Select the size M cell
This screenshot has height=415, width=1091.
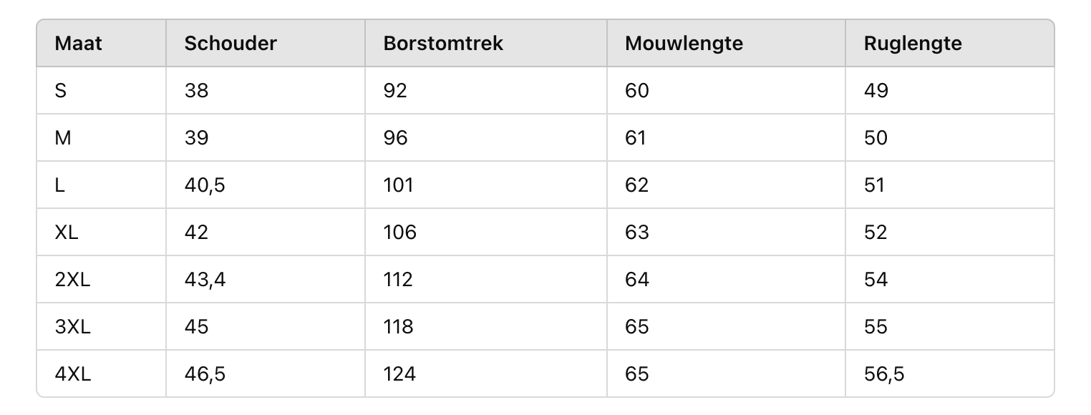click(x=102, y=137)
